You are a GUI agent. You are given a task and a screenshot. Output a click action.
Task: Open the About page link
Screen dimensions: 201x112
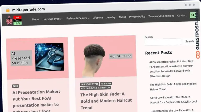click(x=122, y=17)
